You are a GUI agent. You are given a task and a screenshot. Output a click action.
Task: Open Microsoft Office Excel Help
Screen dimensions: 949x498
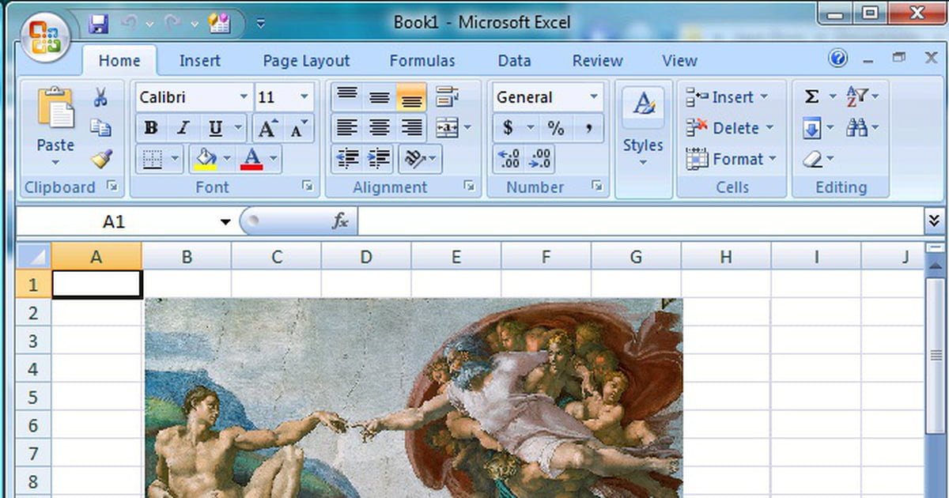(838, 58)
